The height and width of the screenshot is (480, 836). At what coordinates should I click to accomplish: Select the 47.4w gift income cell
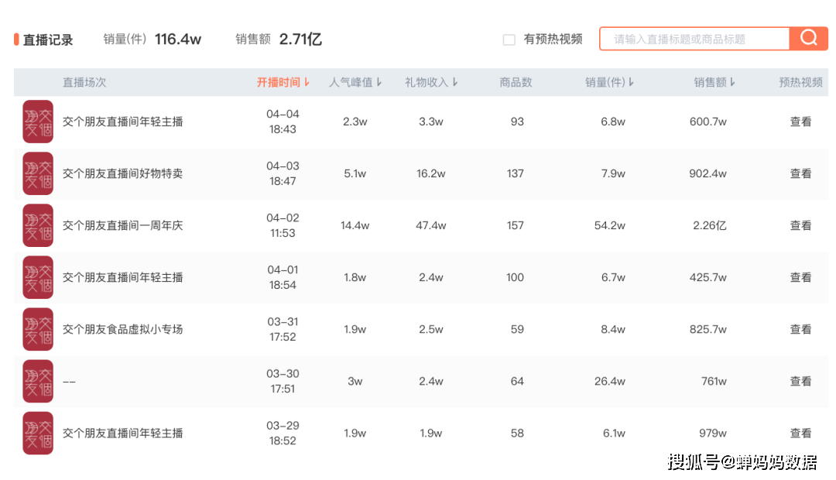pyautogui.click(x=431, y=225)
